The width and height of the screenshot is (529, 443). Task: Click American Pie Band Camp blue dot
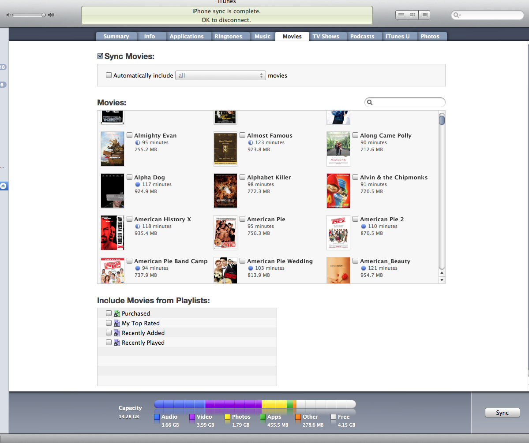pos(138,268)
